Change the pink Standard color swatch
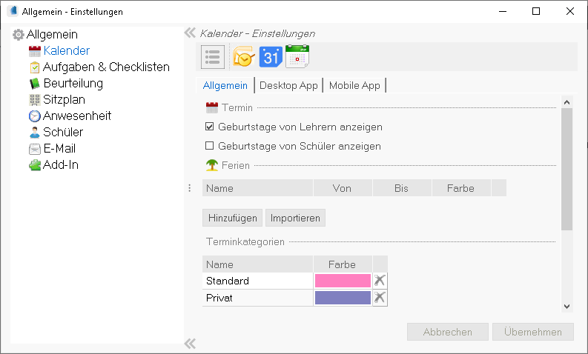The height and width of the screenshot is (354, 588). (343, 281)
